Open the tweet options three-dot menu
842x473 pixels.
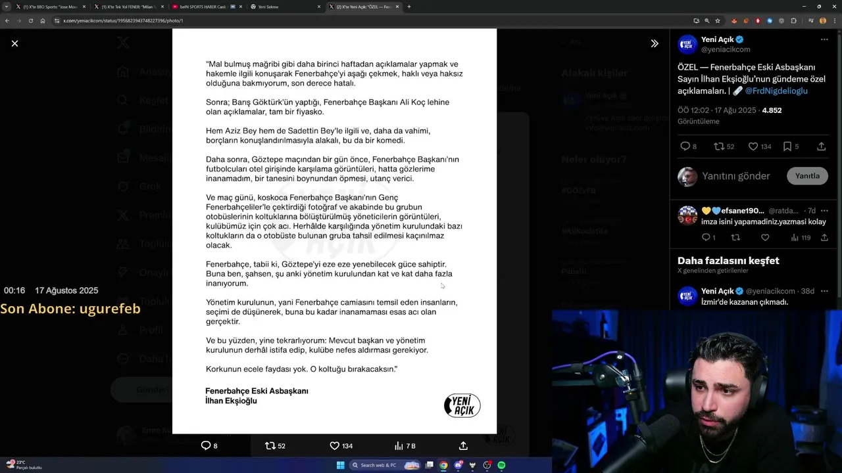824,40
